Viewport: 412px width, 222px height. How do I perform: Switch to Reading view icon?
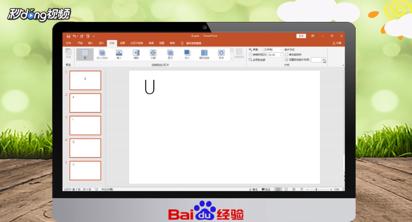click(x=294, y=189)
